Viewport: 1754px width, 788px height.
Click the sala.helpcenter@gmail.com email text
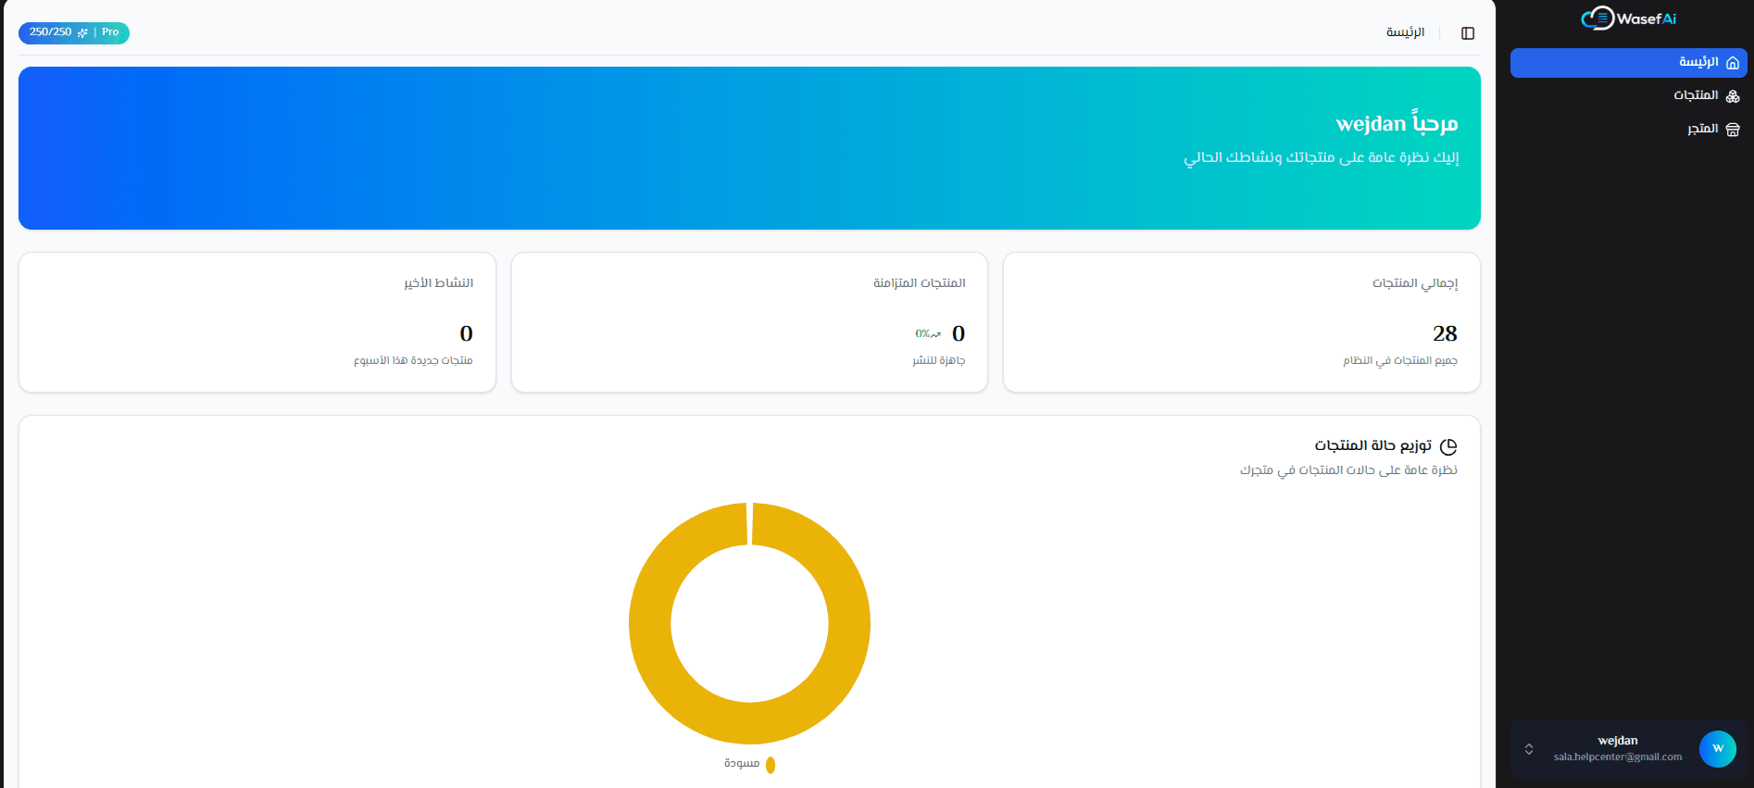coord(1618,757)
